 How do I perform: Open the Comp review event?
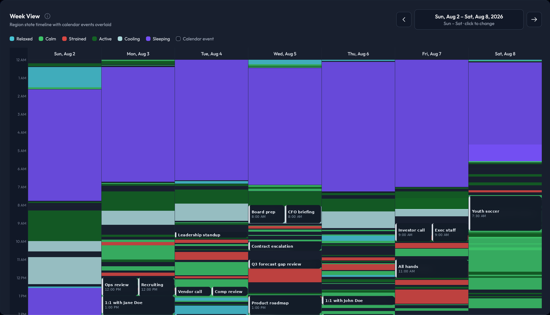point(230,291)
